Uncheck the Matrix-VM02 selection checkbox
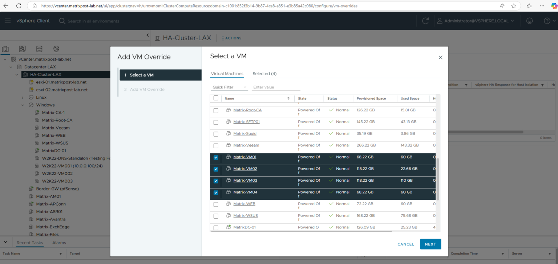The image size is (558, 264). 216,169
